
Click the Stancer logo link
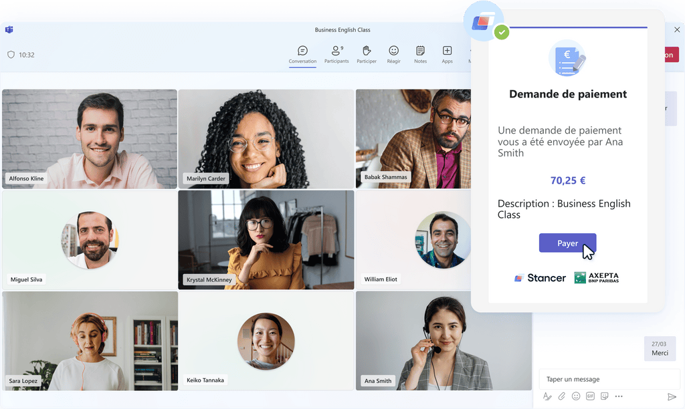(x=540, y=278)
